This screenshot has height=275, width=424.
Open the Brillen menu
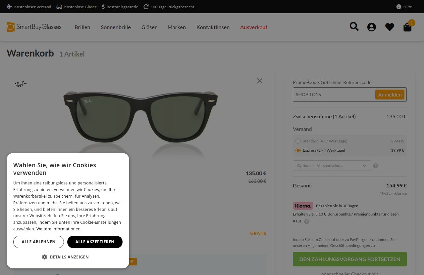(82, 27)
